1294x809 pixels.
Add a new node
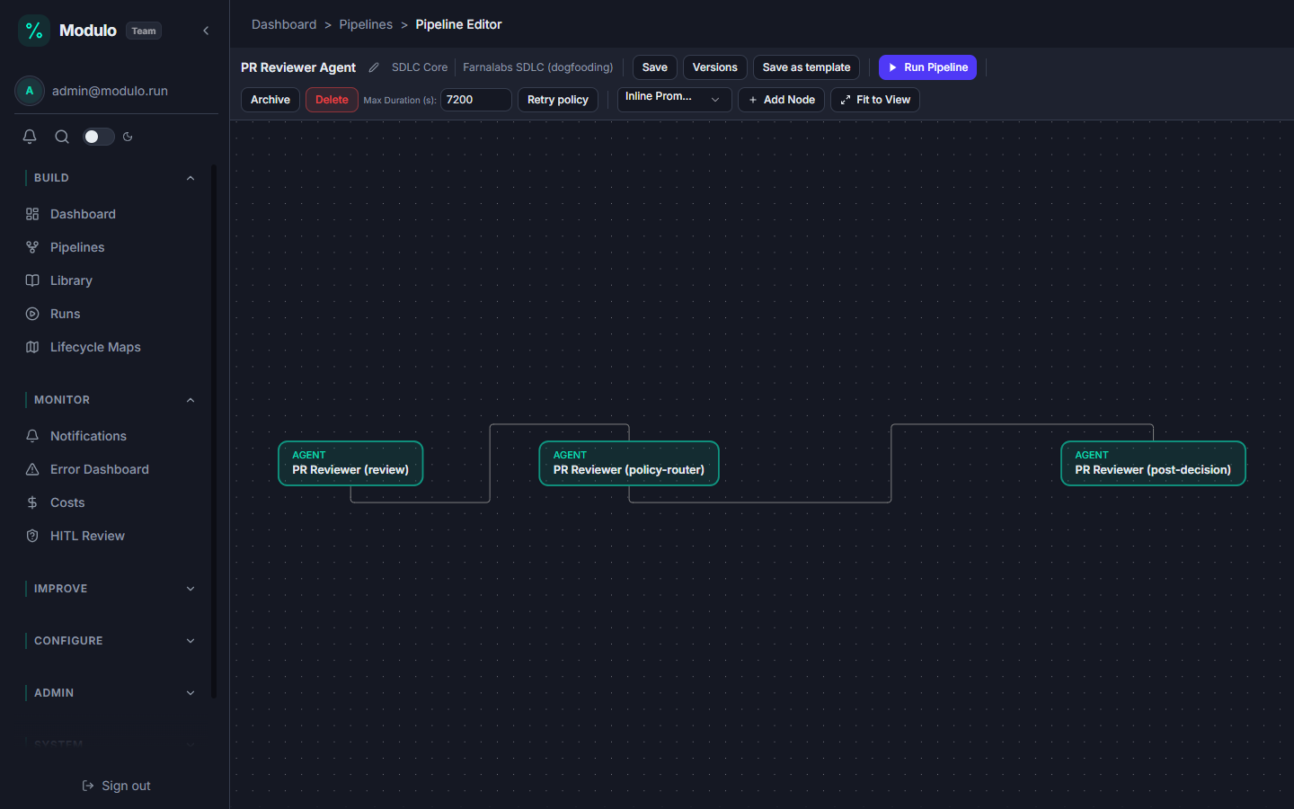(781, 100)
